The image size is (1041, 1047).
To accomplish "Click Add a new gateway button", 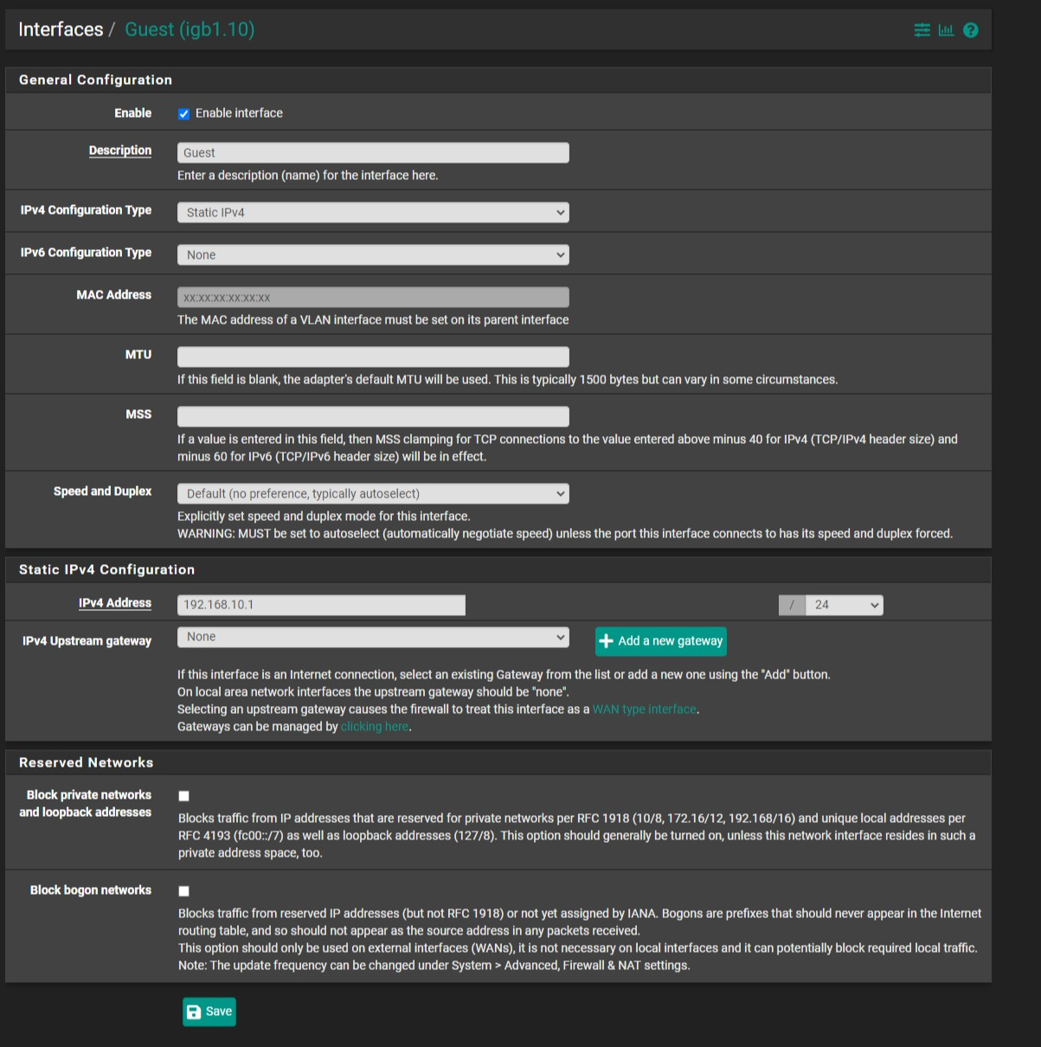I will (661, 641).
